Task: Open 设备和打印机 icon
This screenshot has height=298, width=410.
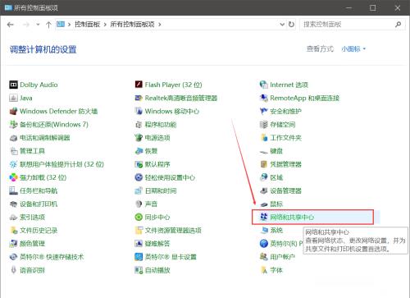Action: pos(13,204)
